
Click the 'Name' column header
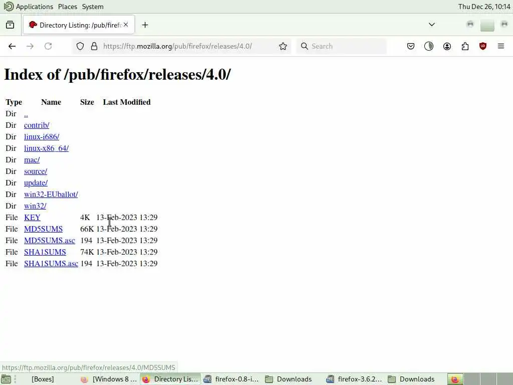tap(51, 102)
